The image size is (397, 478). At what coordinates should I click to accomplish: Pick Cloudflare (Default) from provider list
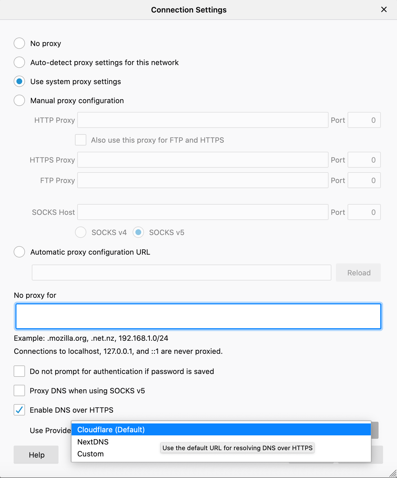111,430
